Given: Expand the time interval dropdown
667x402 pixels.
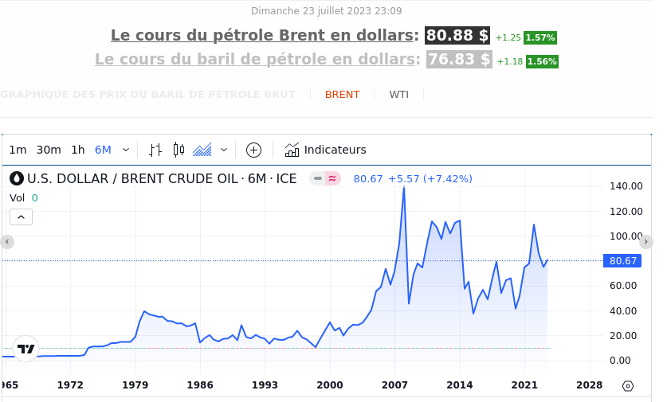Looking at the screenshot, I should tap(126, 150).
